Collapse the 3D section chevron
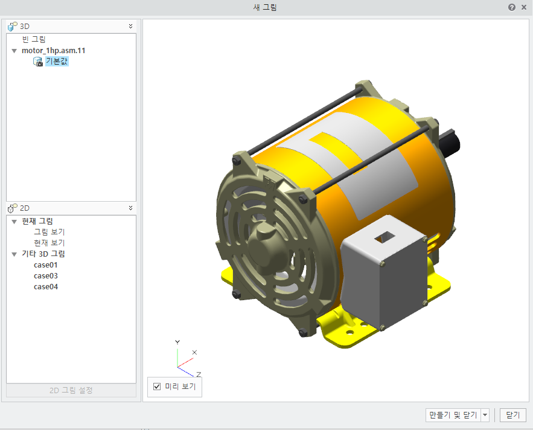Screen dimensions: 533x430 (x=130, y=26)
